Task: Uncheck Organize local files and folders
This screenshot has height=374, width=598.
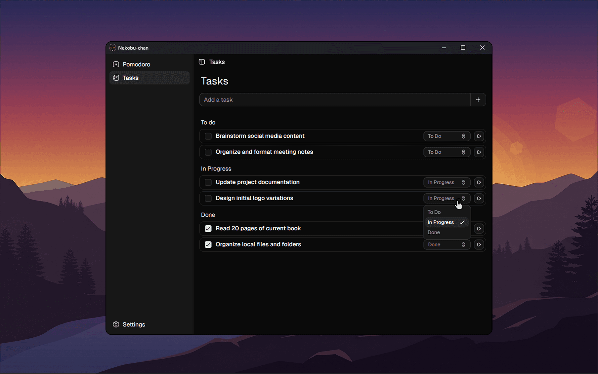Action: (x=208, y=244)
